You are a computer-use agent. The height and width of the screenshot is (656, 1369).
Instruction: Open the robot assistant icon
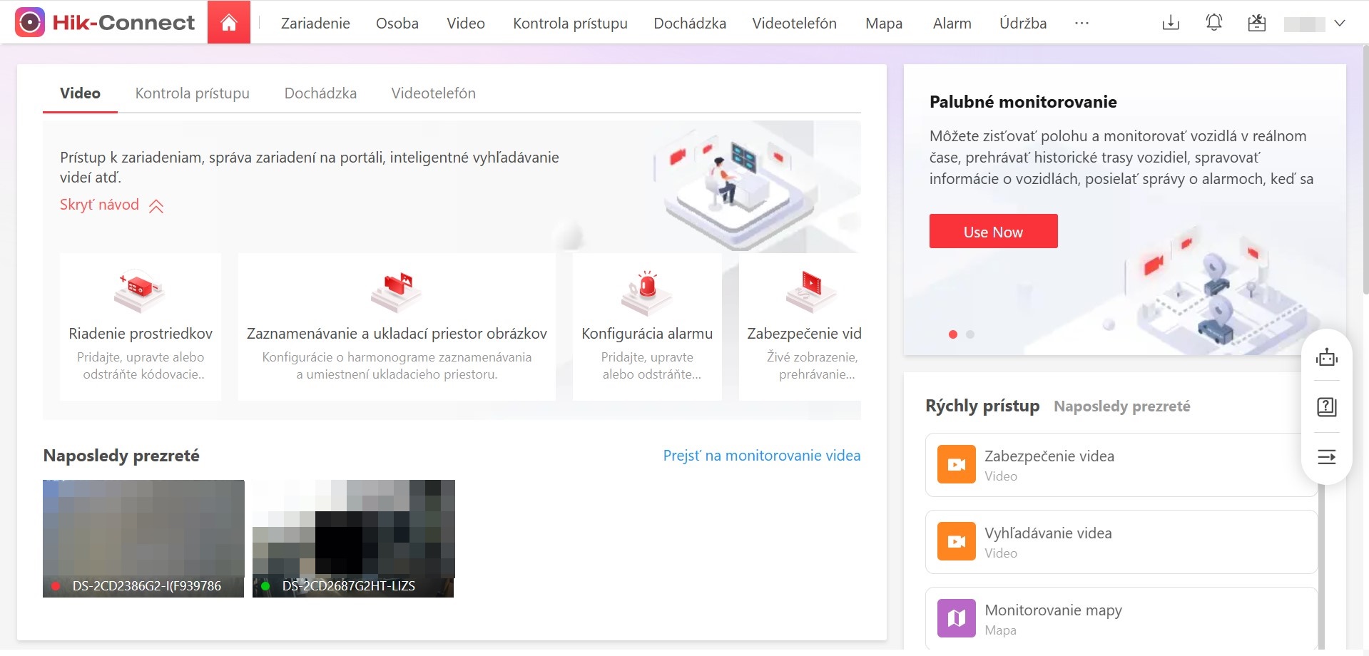point(1326,357)
